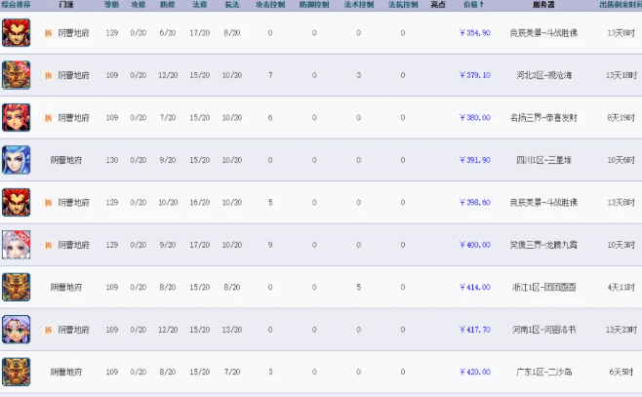Sort by 出售剩余时间 column header
Image resolution: width=642 pixels, height=397 pixels.
point(620,5)
